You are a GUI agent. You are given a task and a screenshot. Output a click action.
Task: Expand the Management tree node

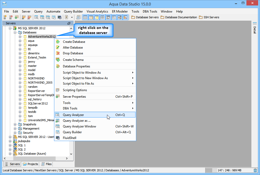pyautogui.click(x=15, y=129)
